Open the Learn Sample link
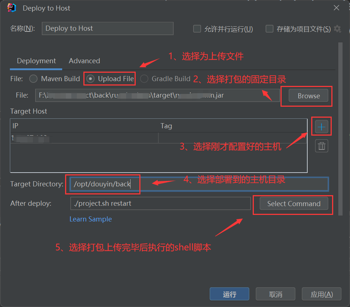This screenshot has width=350, height=307. click(x=90, y=219)
